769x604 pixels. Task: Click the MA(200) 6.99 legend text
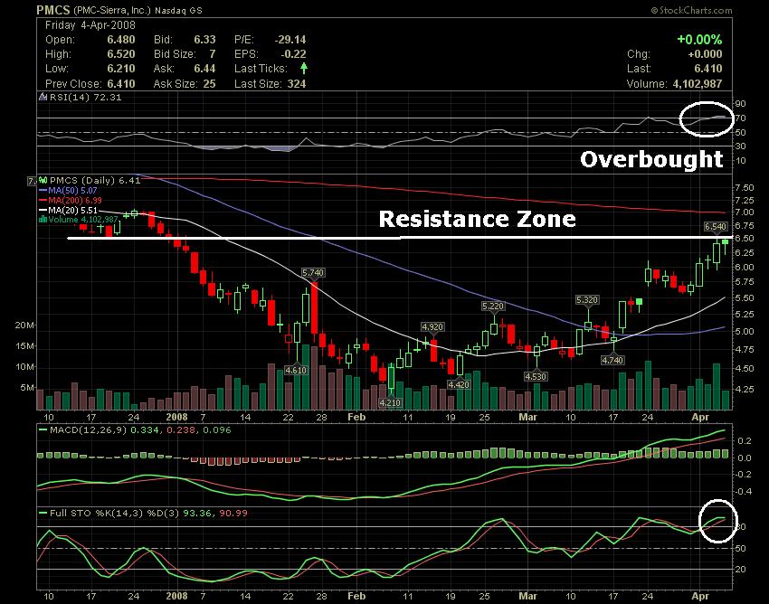click(75, 200)
